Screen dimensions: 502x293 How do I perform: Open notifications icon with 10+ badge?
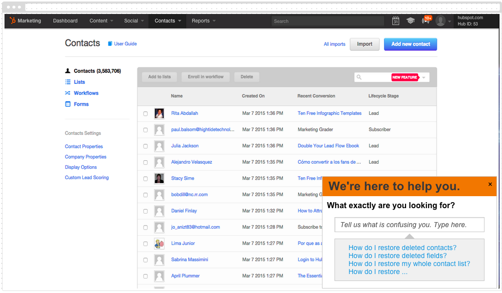(x=425, y=21)
